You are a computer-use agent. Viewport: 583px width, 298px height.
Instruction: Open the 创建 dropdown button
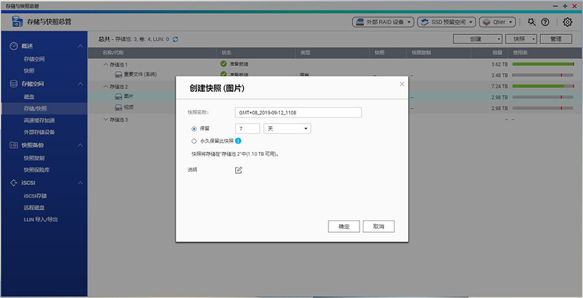478,39
